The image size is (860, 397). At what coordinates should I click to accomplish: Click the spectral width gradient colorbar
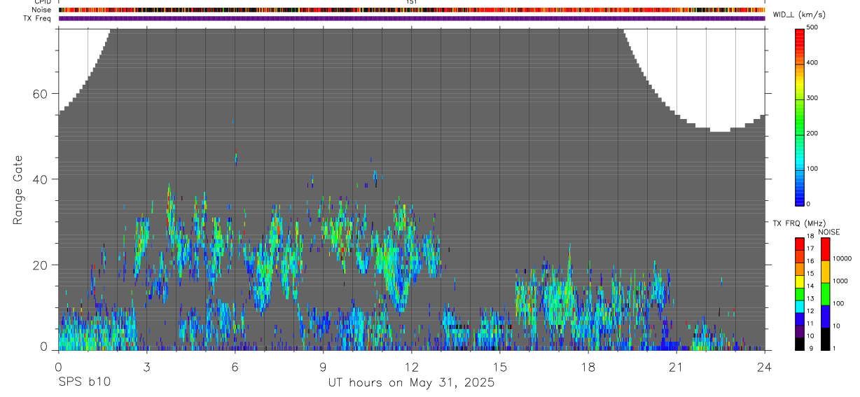tap(800, 117)
